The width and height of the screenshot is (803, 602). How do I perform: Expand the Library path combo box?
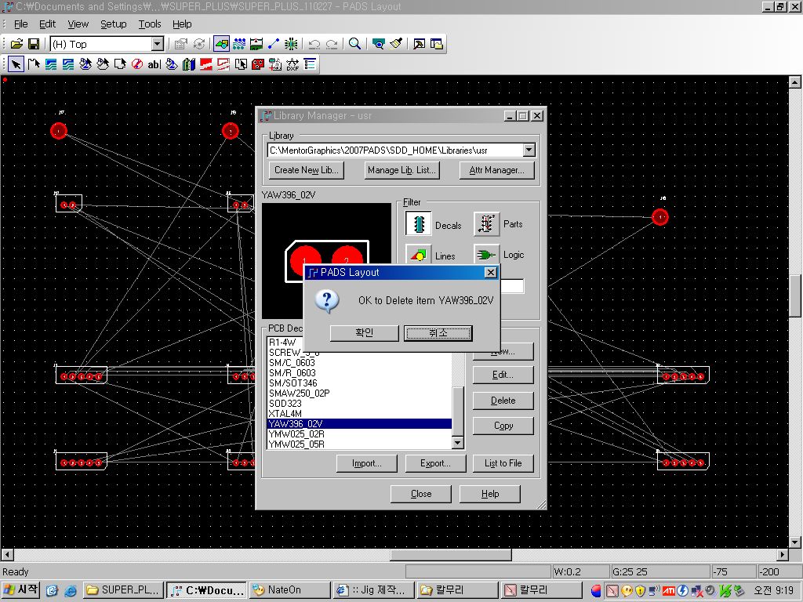(529, 150)
